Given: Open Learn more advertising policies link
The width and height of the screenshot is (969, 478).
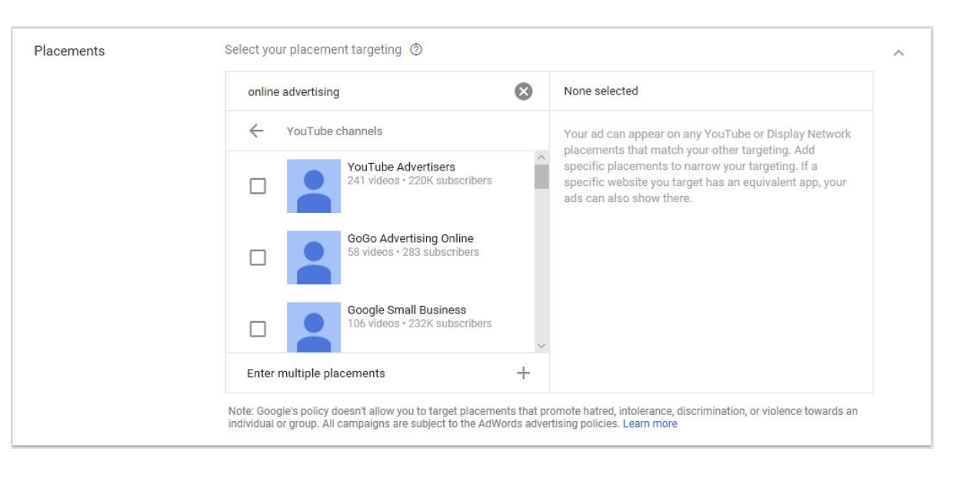Looking at the screenshot, I should 650,424.
